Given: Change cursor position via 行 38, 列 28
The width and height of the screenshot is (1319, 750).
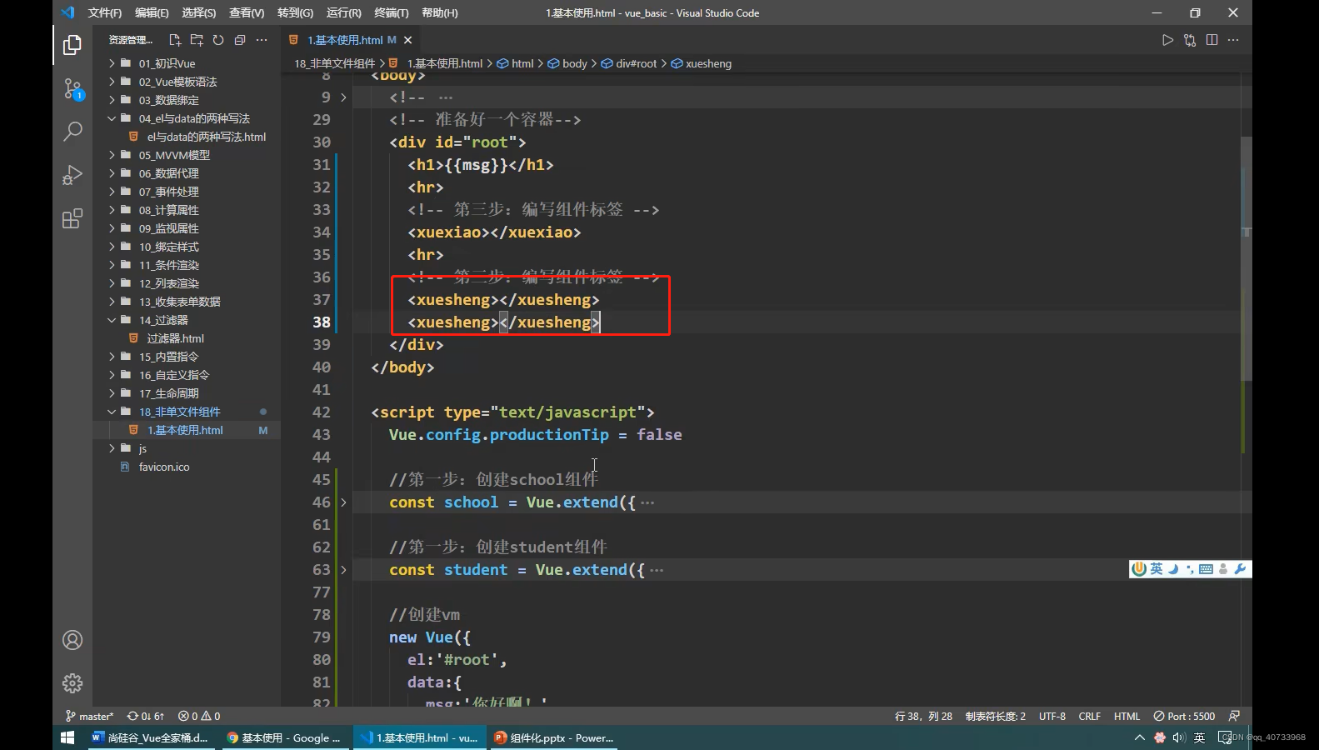Looking at the screenshot, I should 923,716.
